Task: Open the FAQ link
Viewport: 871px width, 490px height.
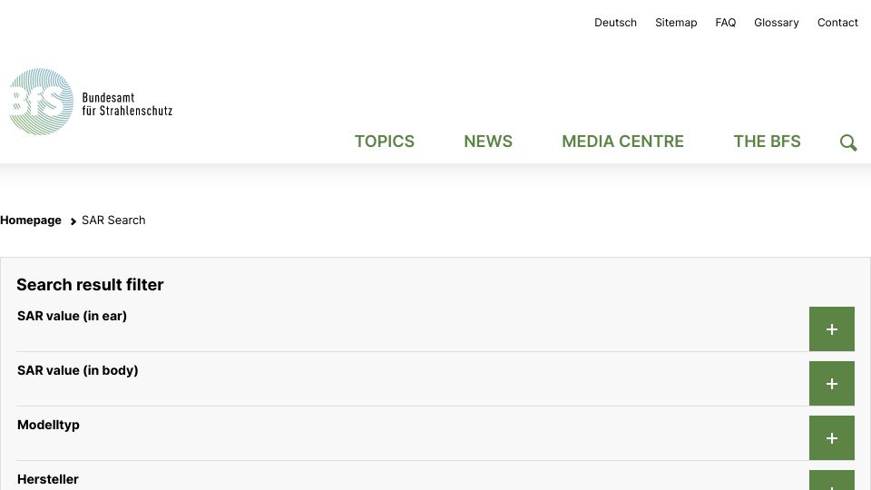Action: [x=726, y=23]
